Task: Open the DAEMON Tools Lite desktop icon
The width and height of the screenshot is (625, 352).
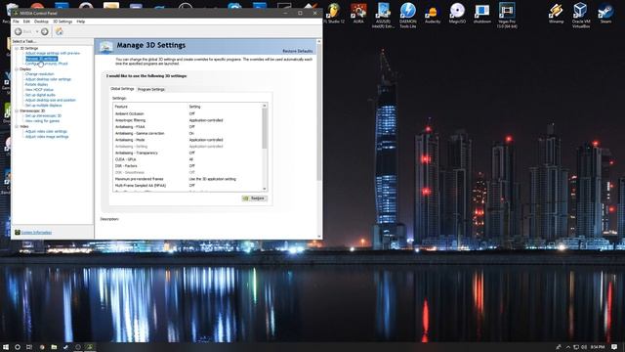Action: pos(408,15)
